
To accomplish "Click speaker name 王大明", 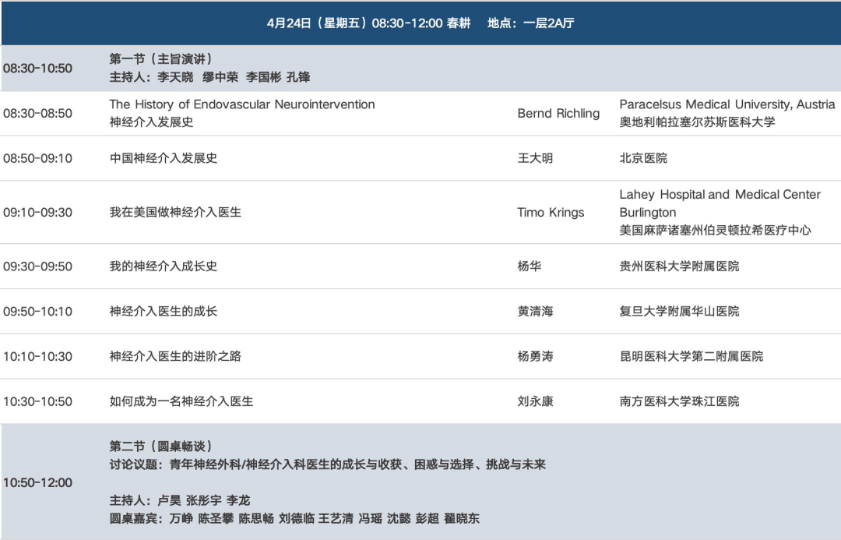I will coord(535,158).
